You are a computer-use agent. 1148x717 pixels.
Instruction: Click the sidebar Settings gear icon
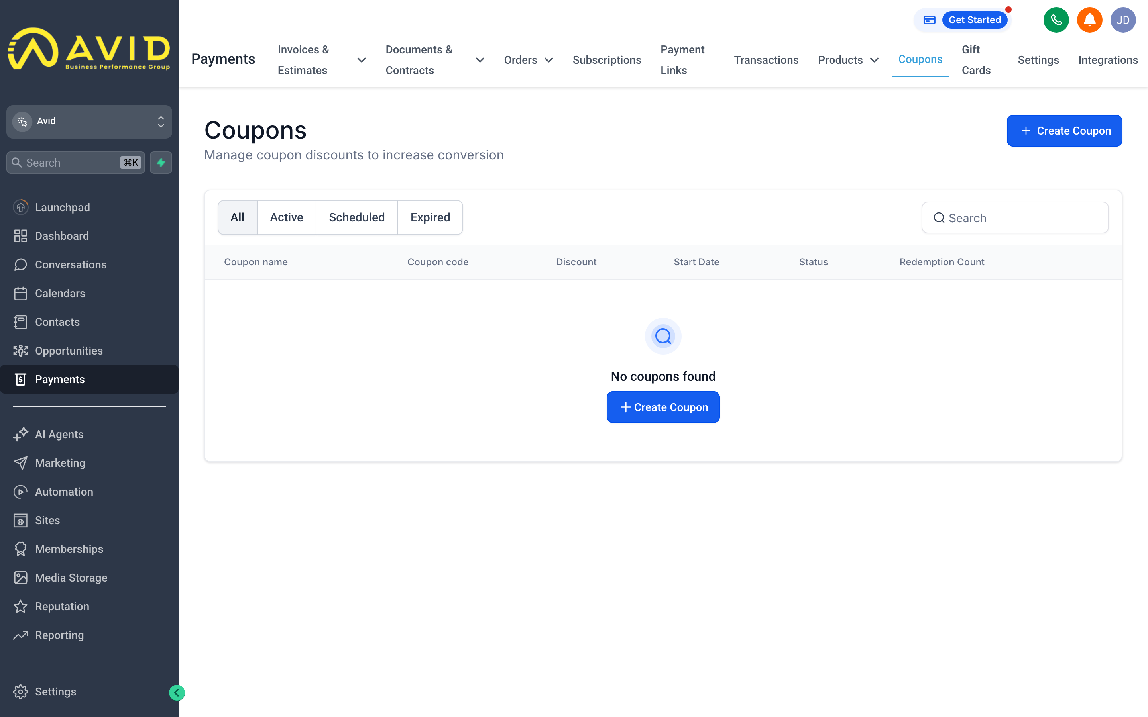(x=20, y=692)
